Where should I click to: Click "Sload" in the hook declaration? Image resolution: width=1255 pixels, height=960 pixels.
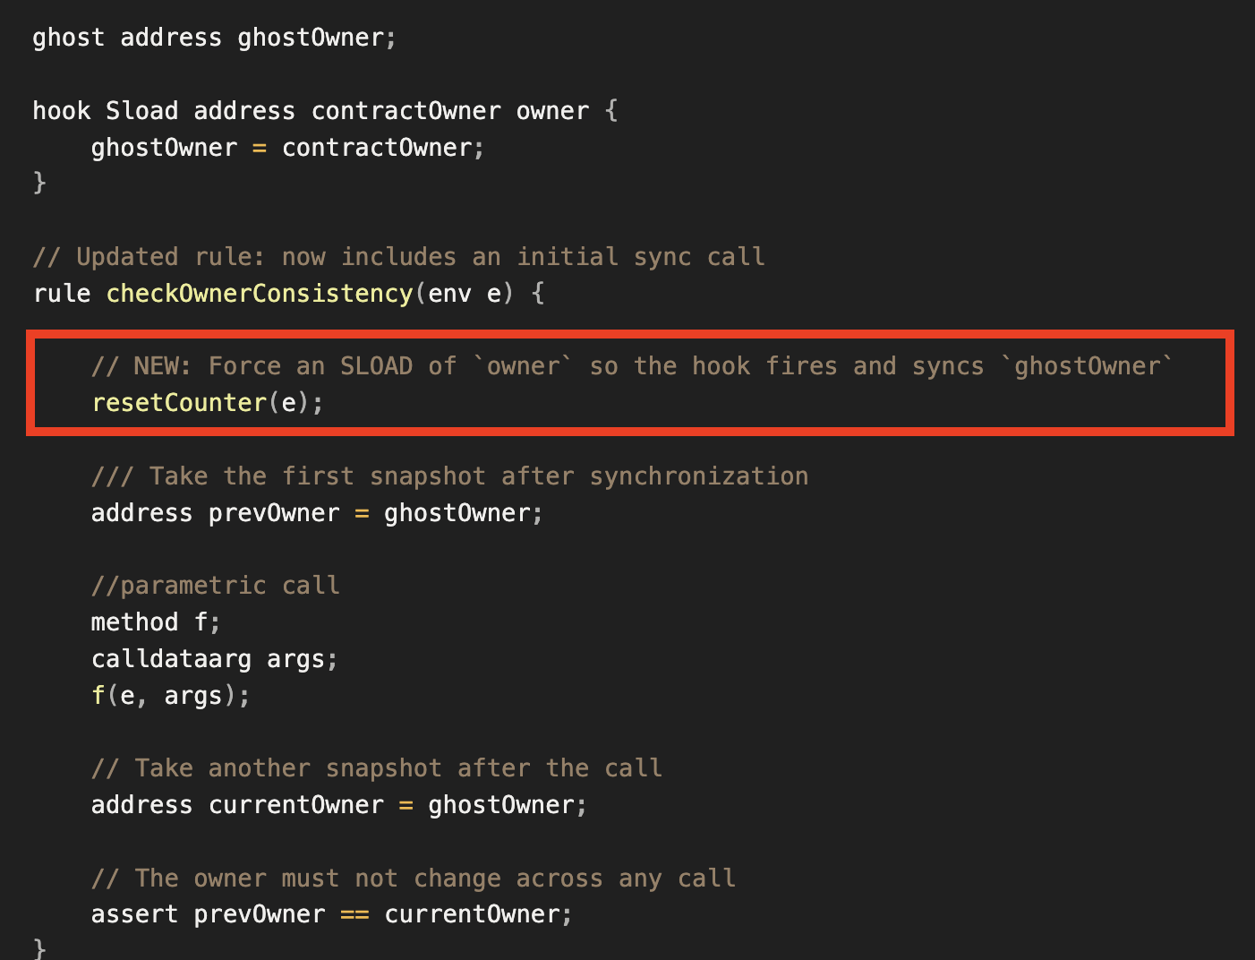click(141, 111)
